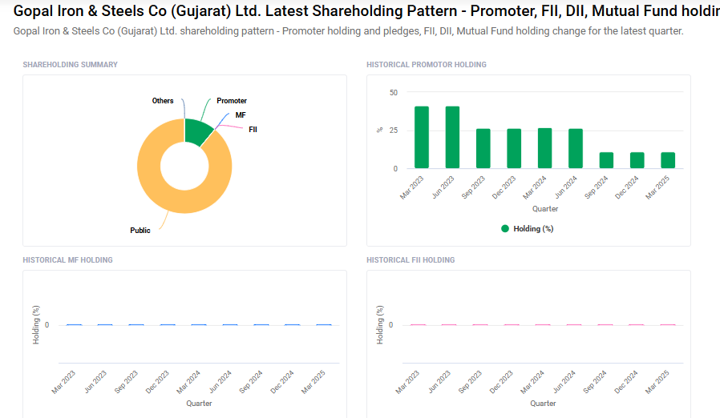Click the 25 tick on promoter chart axis
Viewport: 720px width, 418px height.
pos(394,131)
